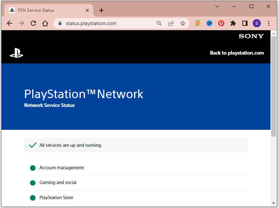279x208 pixels.
Task: Click the green checkmark in status banner
Action: 33,145
